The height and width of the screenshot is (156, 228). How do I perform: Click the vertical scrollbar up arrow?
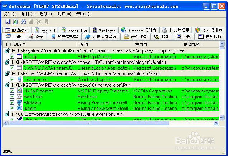pos(222,43)
